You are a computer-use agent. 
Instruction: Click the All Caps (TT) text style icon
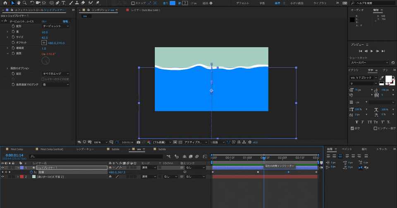370,122
